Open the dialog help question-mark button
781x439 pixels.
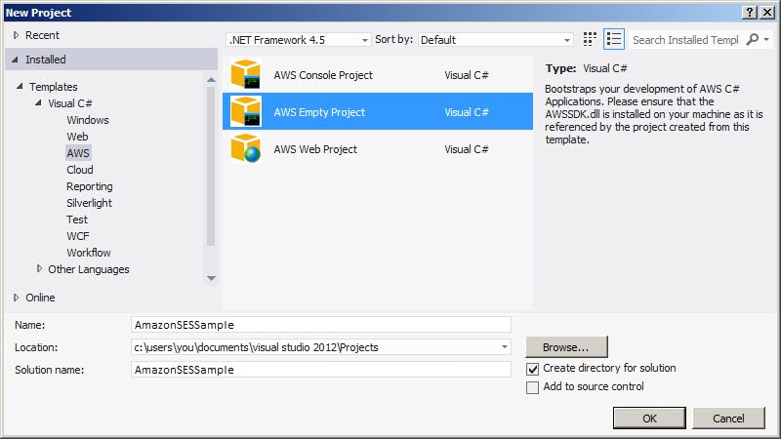pyautogui.click(x=750, y=13)
